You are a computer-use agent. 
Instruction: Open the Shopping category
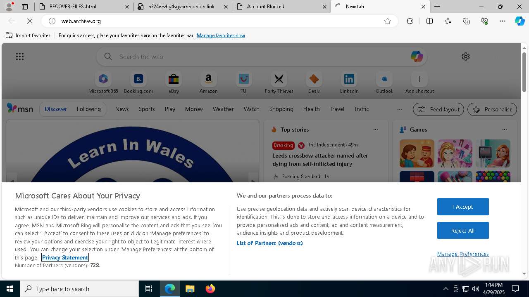pyautogui.click(x=281, y=109)
